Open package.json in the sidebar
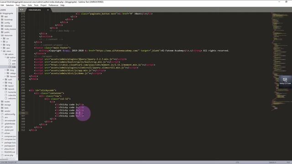 (10, 146)
